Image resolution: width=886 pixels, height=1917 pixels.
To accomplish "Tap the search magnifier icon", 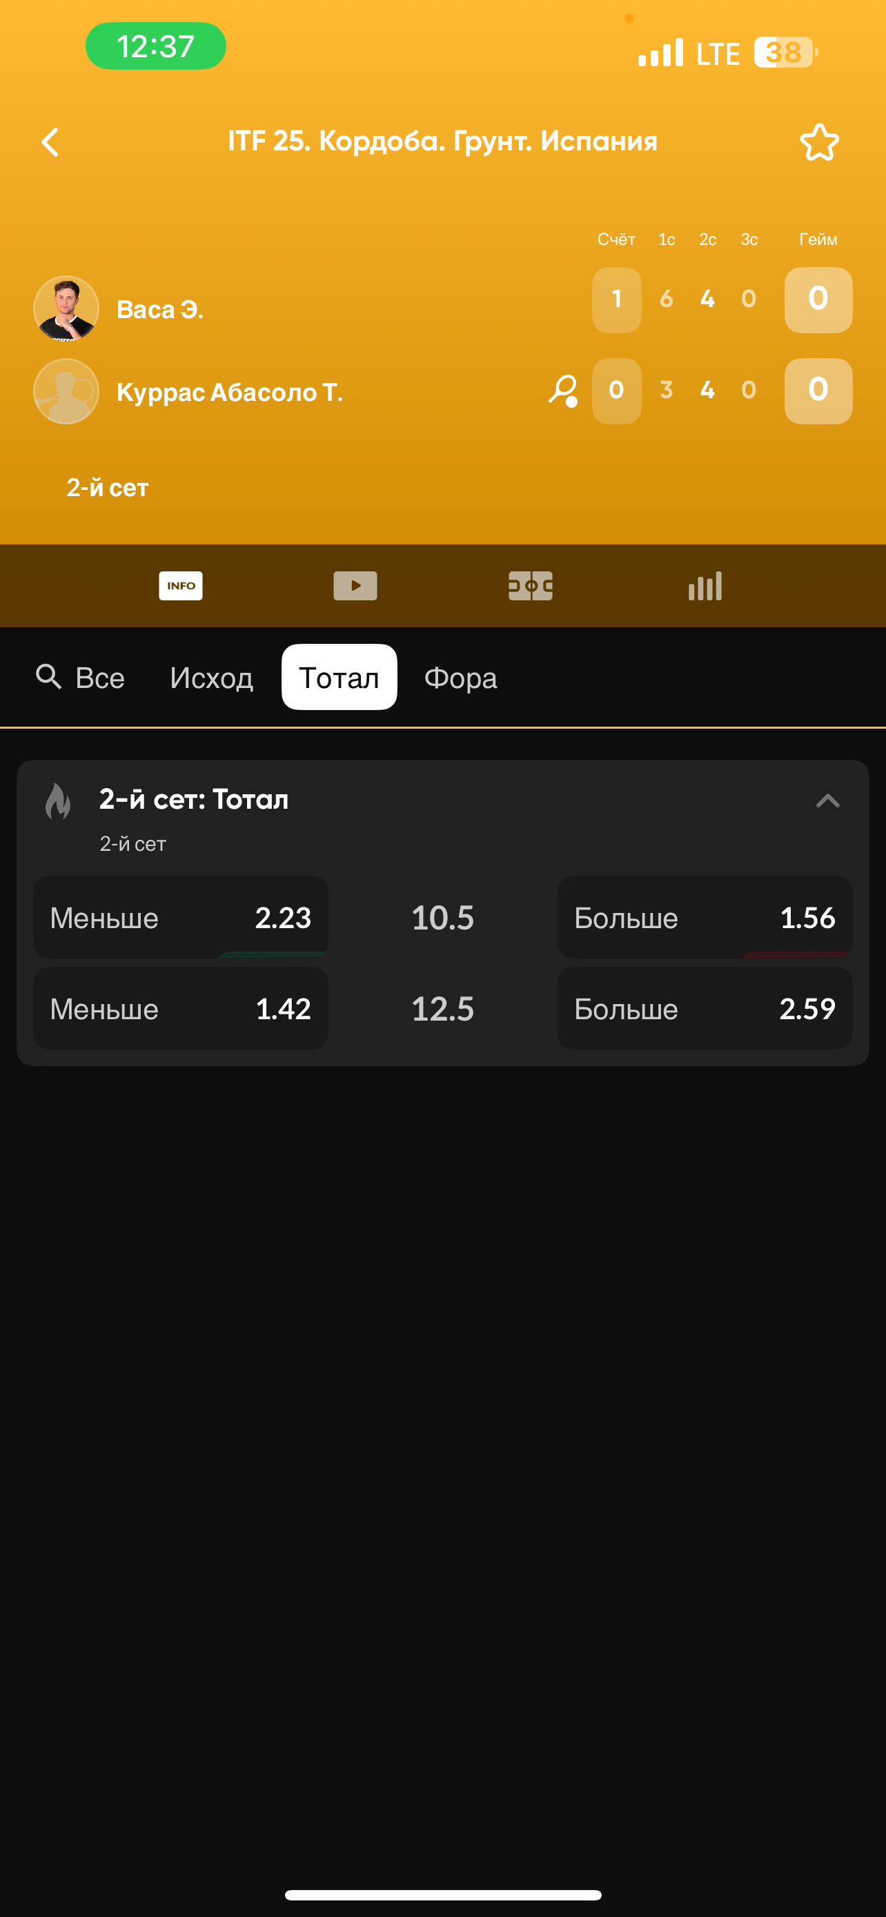I will click(49, 677).
